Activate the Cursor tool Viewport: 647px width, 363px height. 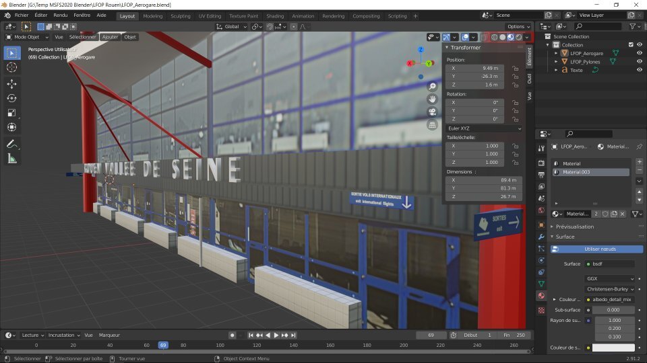pos(11,68)
